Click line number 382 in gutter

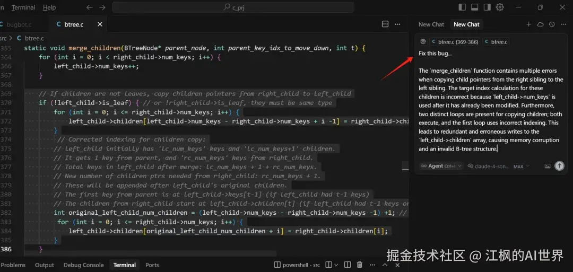pos(6,213)
